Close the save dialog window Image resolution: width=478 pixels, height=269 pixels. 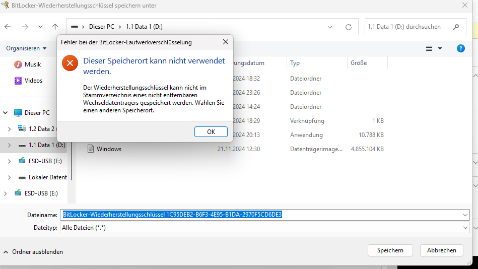[464, 5]
